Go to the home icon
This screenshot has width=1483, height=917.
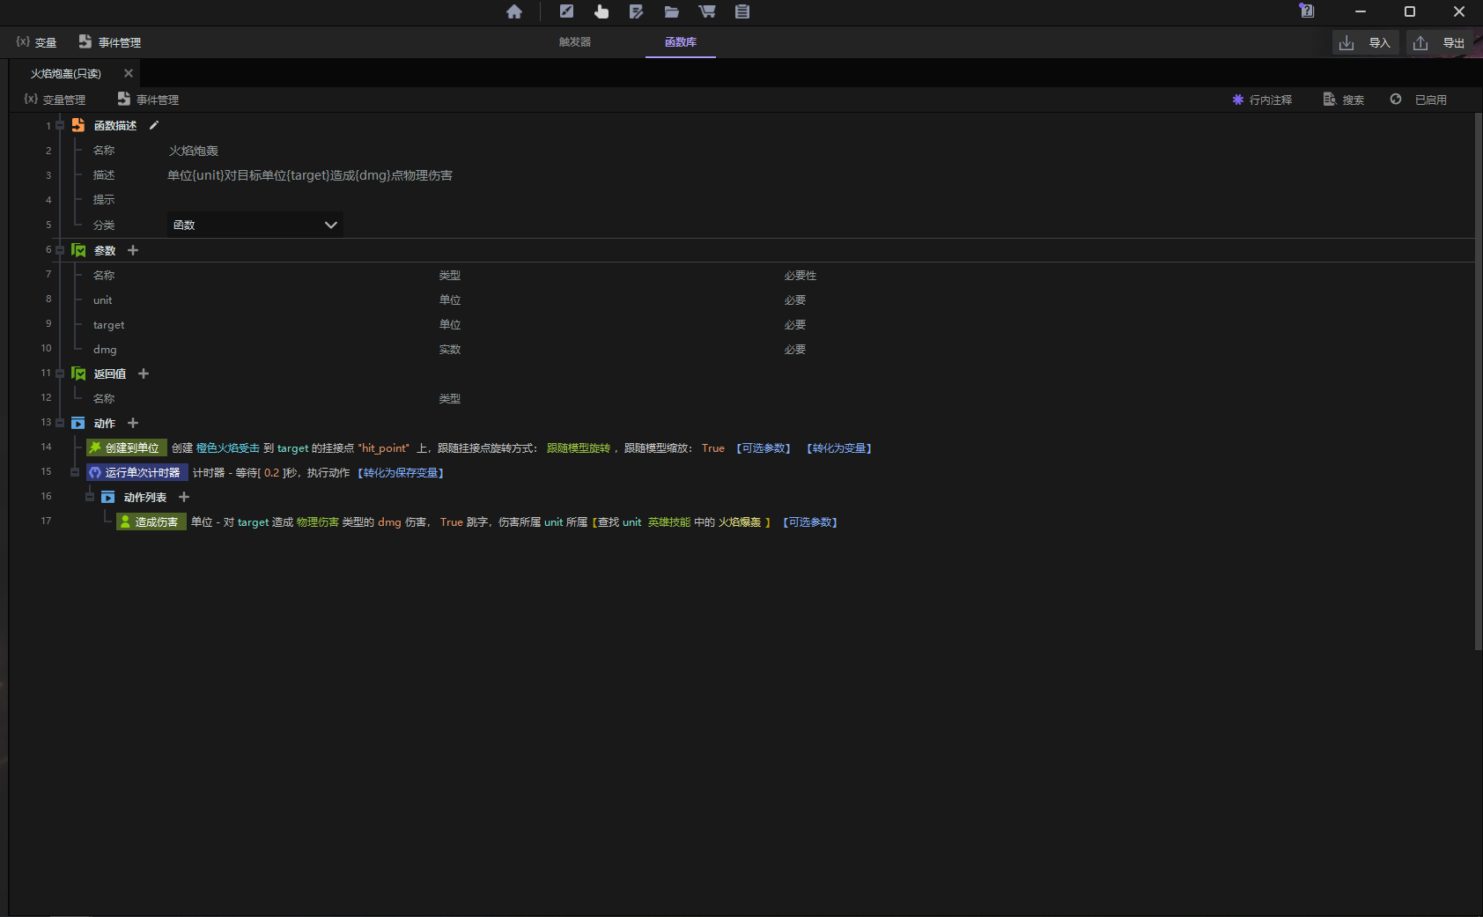tap(514, 11)
